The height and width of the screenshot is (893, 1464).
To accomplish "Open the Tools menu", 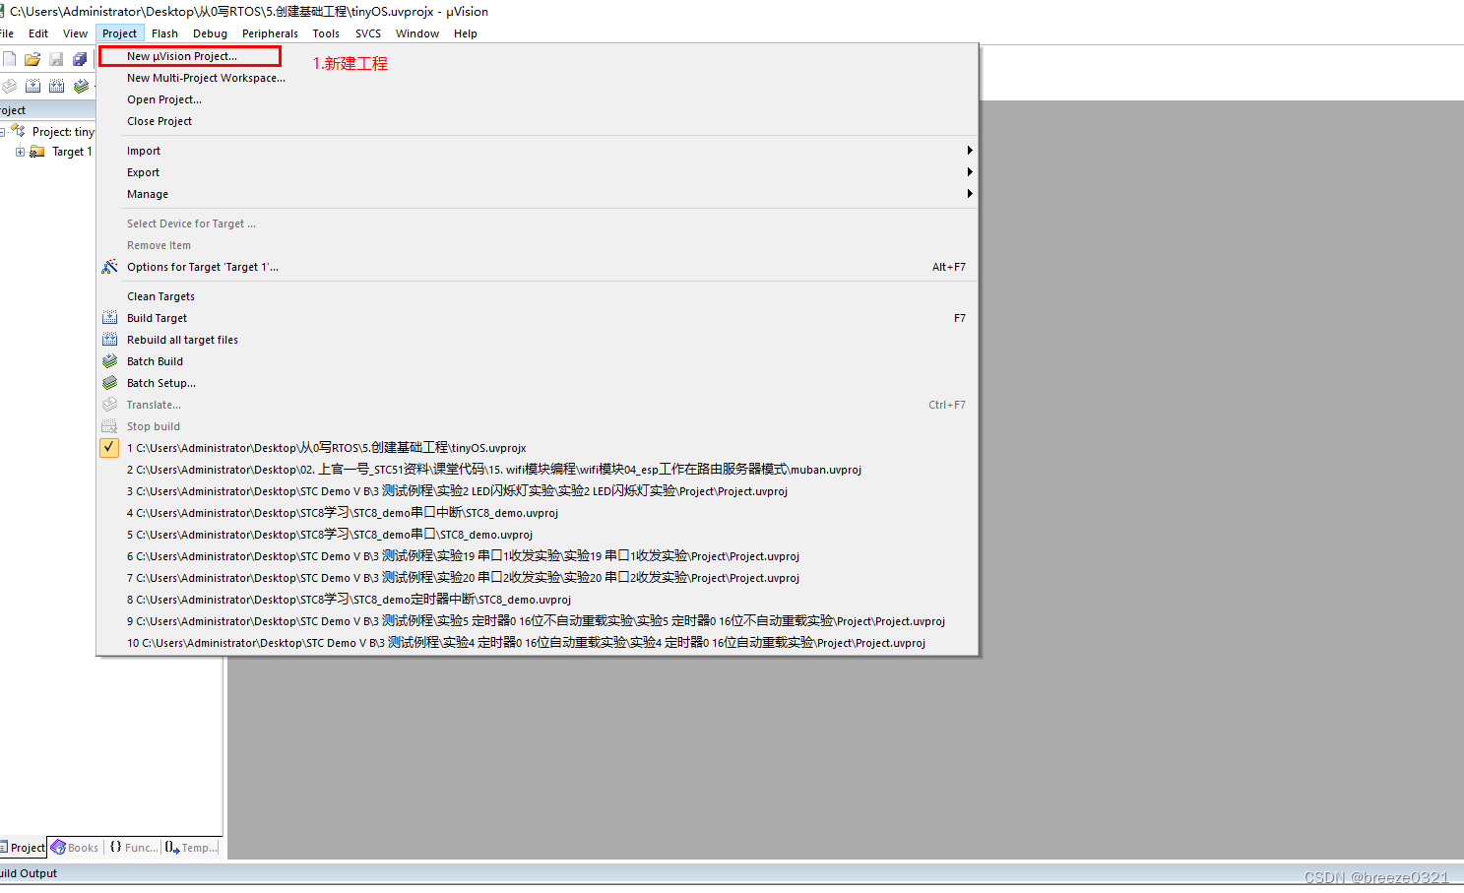I will click(x=326, y=33).
